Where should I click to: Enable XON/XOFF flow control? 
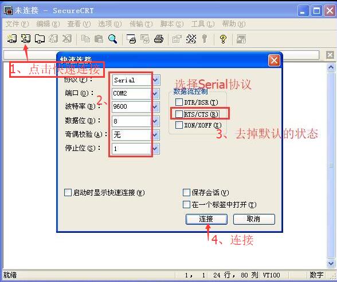(x=179, y=125)
